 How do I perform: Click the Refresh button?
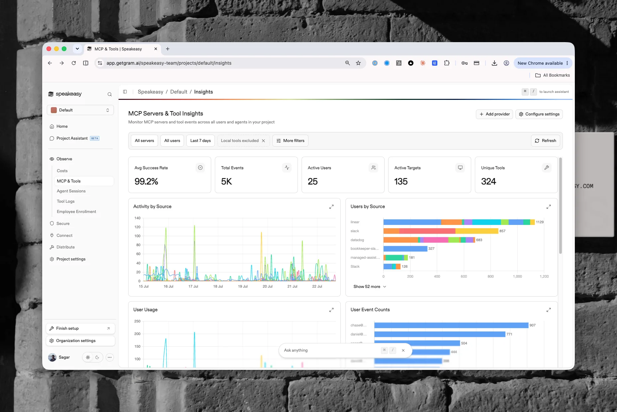point(546,141)
